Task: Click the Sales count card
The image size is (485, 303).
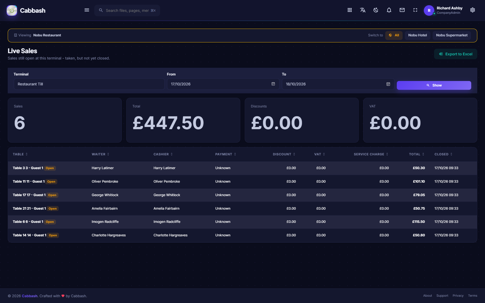Action: coord(65,120)
